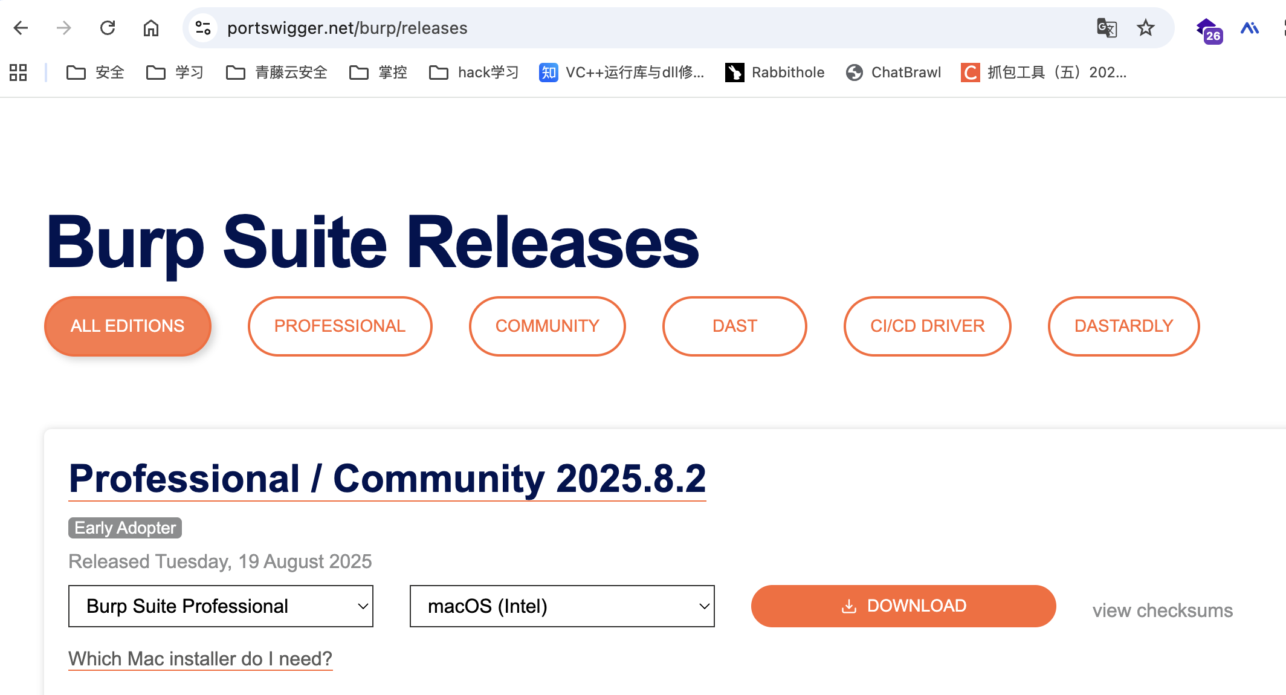Open the Professional / Community 2025.8.2 release link
Image resolution: width=1286 pixels, height=695 pixels.
[387, 479]
